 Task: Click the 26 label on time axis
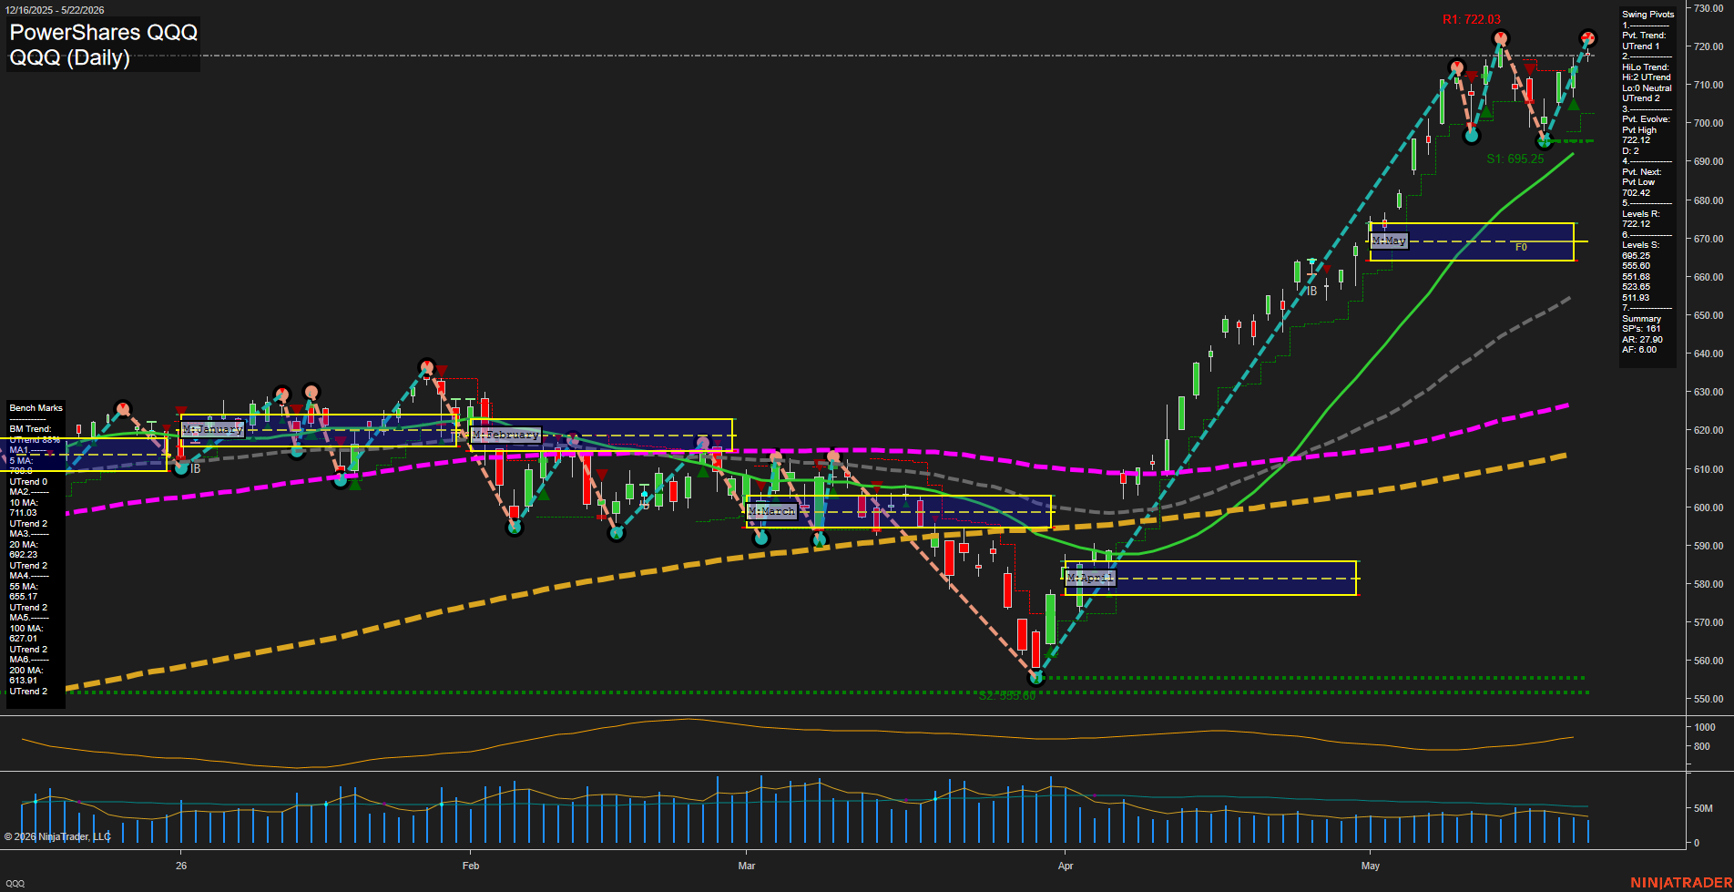coord(181,866)
